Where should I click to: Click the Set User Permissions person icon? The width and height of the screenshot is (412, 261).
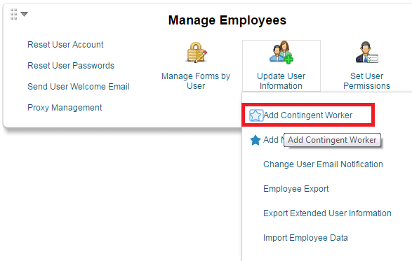pyautogui.click(x=367, y=52)
